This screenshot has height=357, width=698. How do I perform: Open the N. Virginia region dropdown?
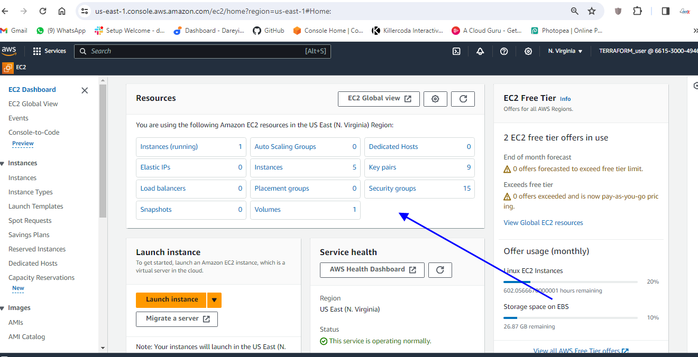tap(565, 51)
